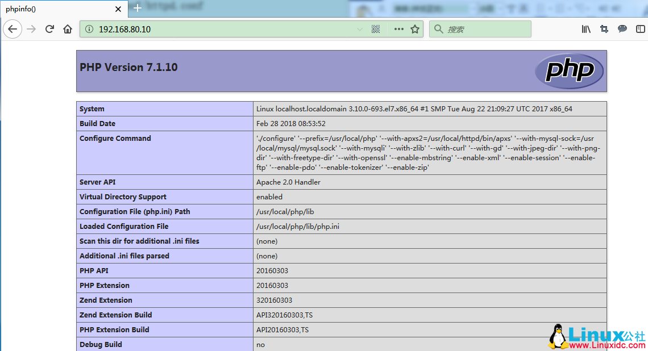Click the browser back button

13,29
